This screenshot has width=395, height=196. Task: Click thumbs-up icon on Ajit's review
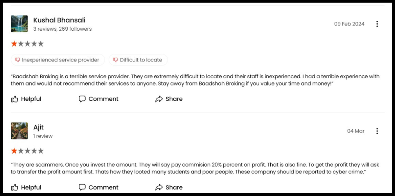coord(15,187)
